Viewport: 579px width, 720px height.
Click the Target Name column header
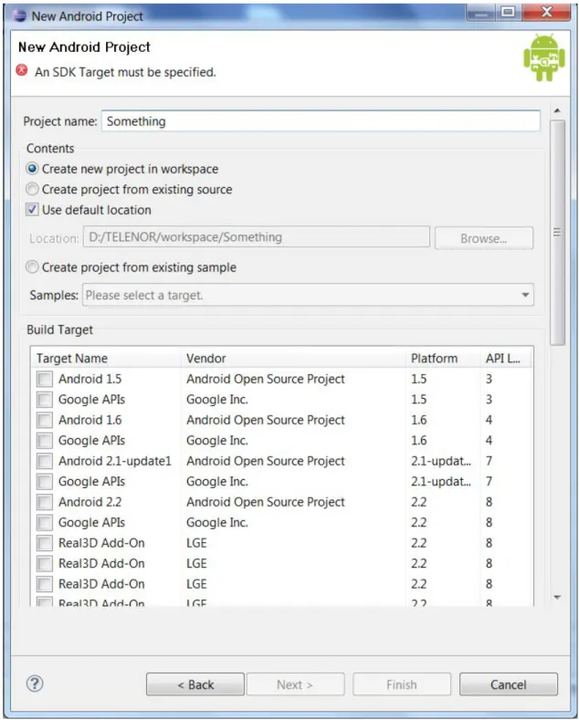[x=106, y=358]
